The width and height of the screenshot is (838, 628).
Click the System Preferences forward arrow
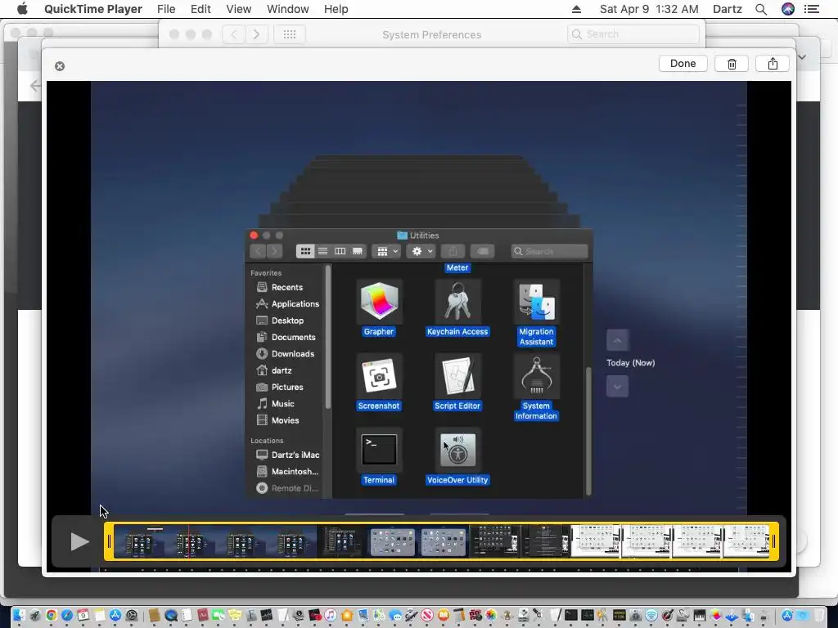[256, 34]
